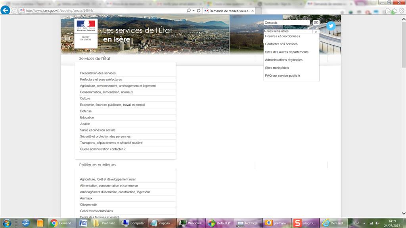Collapse the Autres liens utiles dropdown
Image resolution: width=406 pixels, height=228 pixels.
point(316,32)
